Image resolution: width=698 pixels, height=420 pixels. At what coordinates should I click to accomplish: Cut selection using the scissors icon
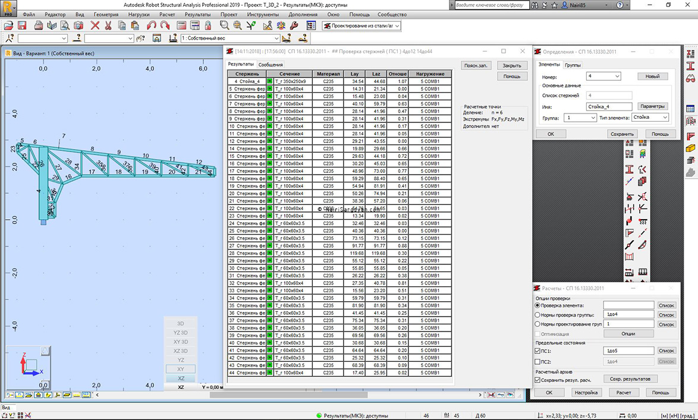pyautogui.click(x=108, y=26)
